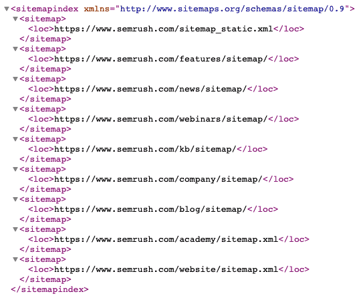Viewport: 363px width, 300px height.
Task: Collapse the sitemap node with company URL
Action: (x=15, y=169)
